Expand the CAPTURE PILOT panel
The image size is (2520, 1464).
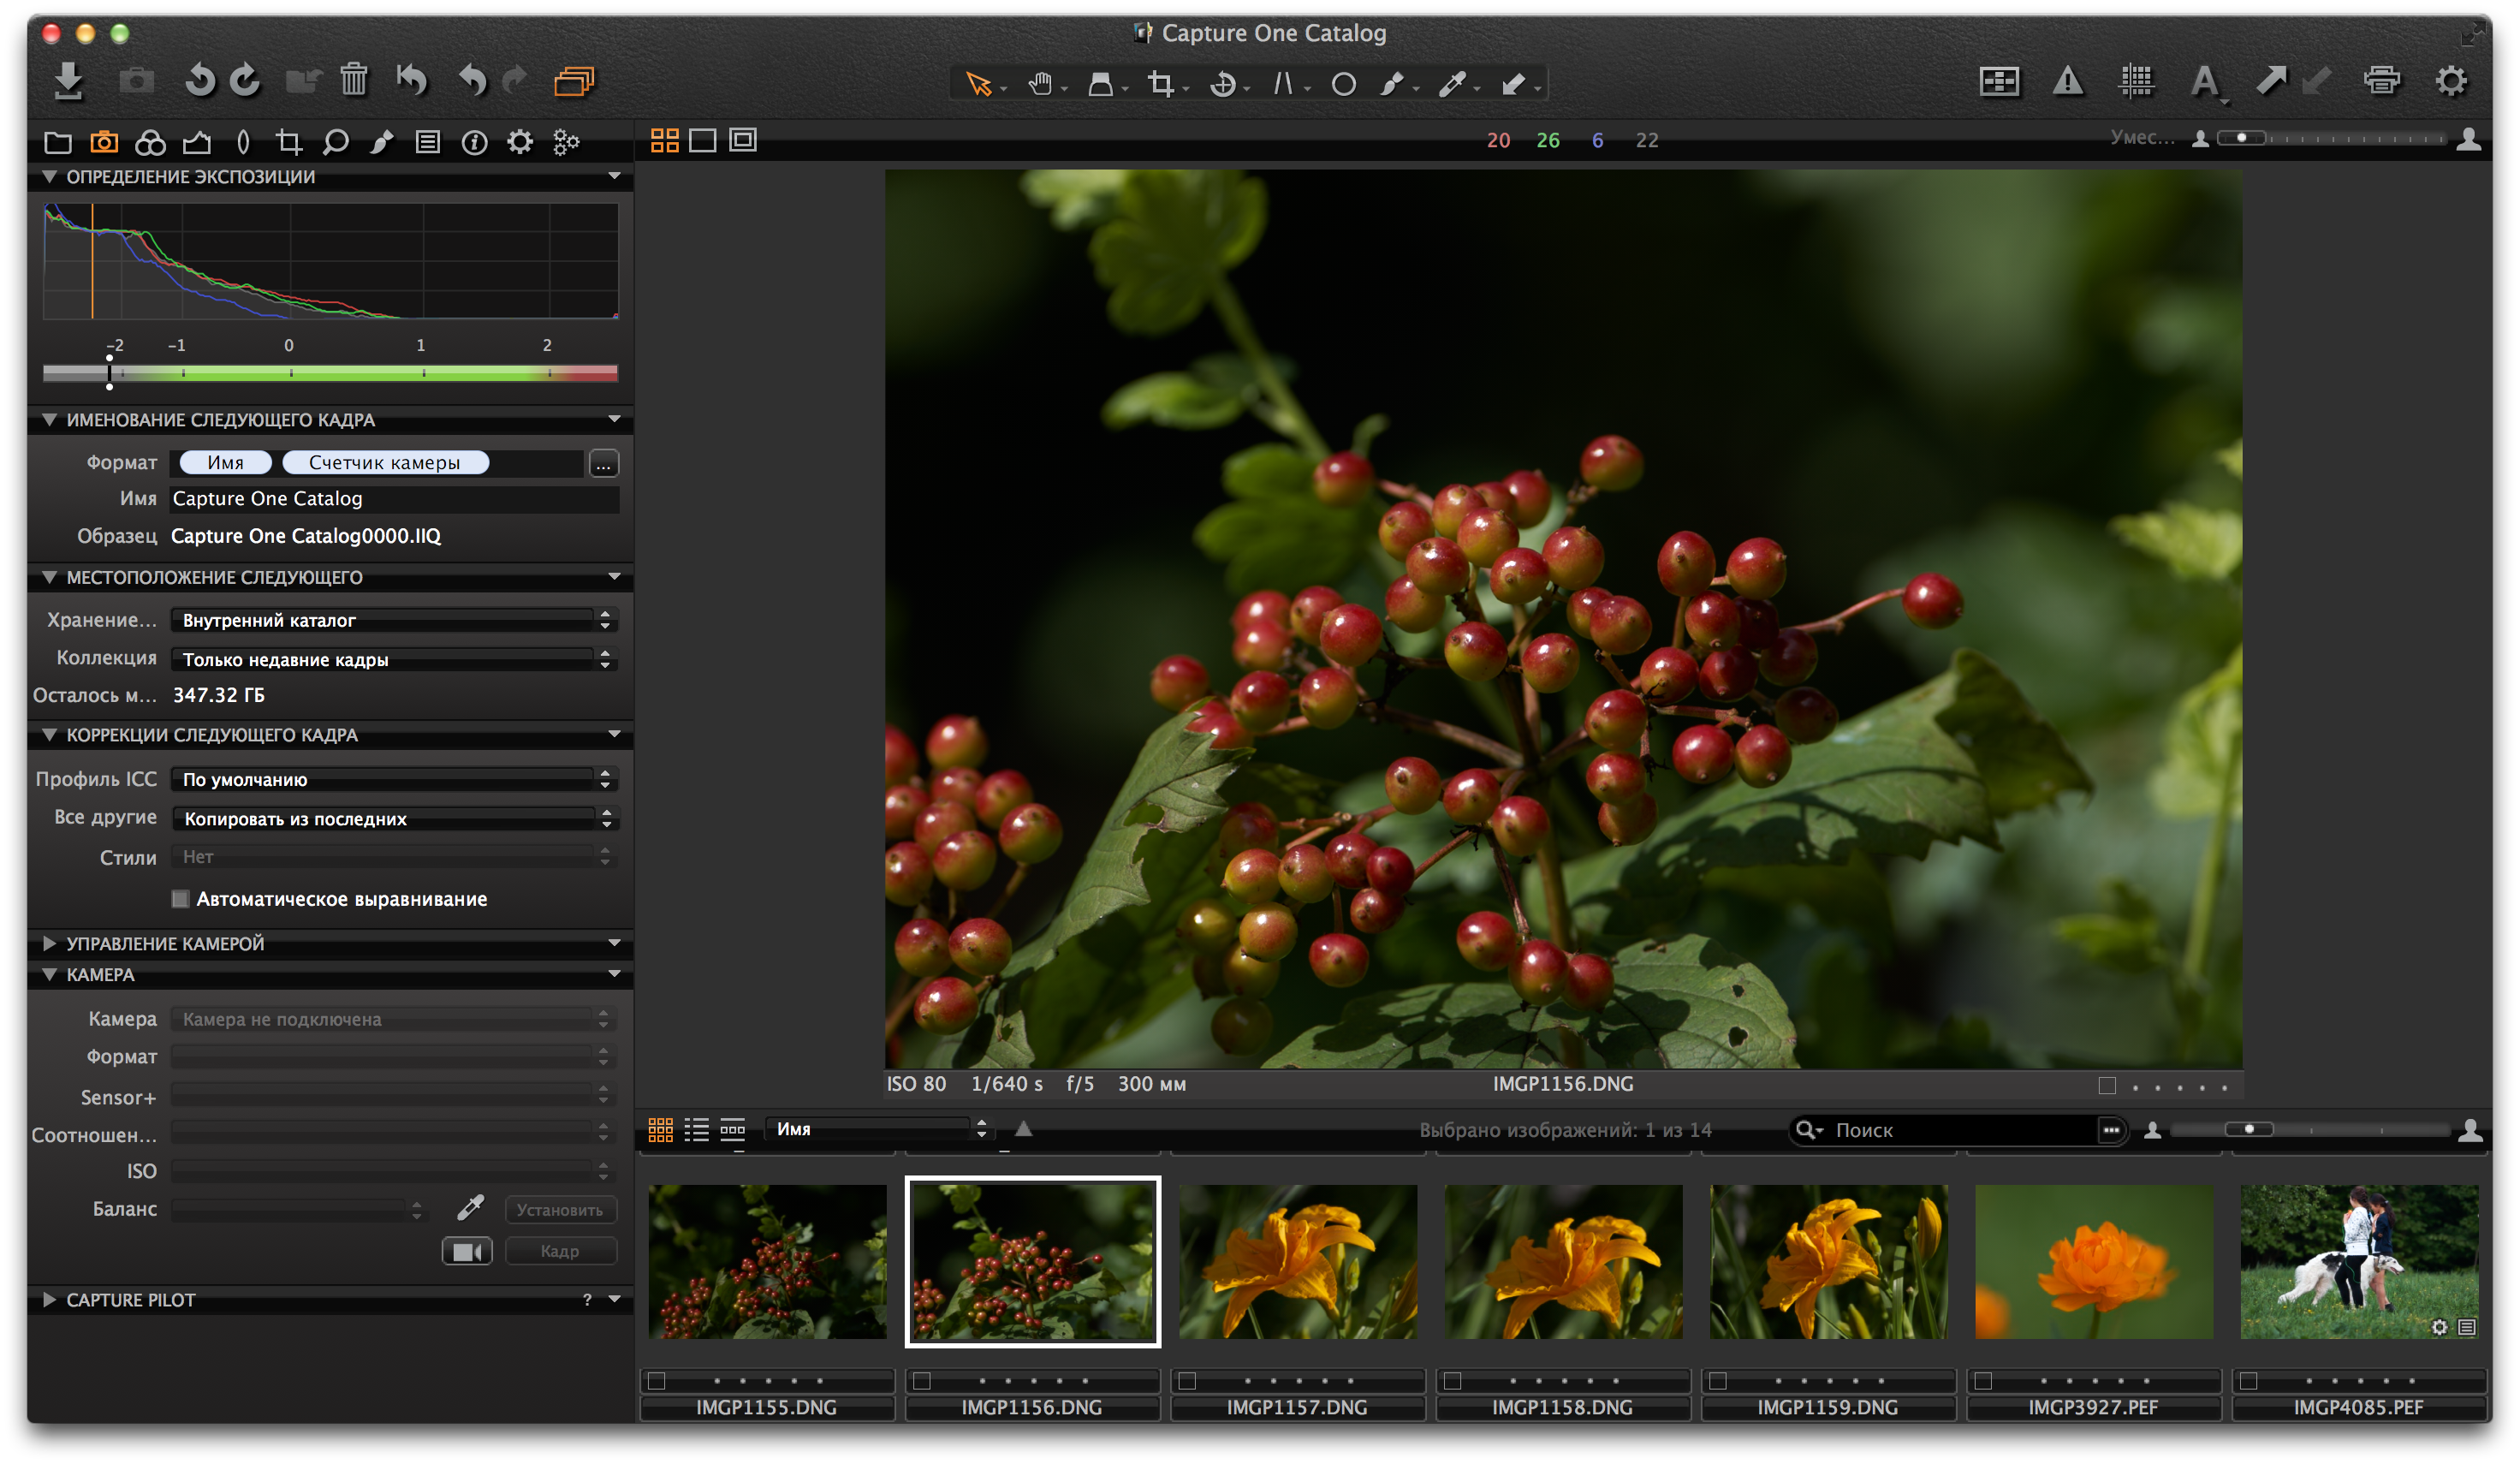click(49, 1299)
